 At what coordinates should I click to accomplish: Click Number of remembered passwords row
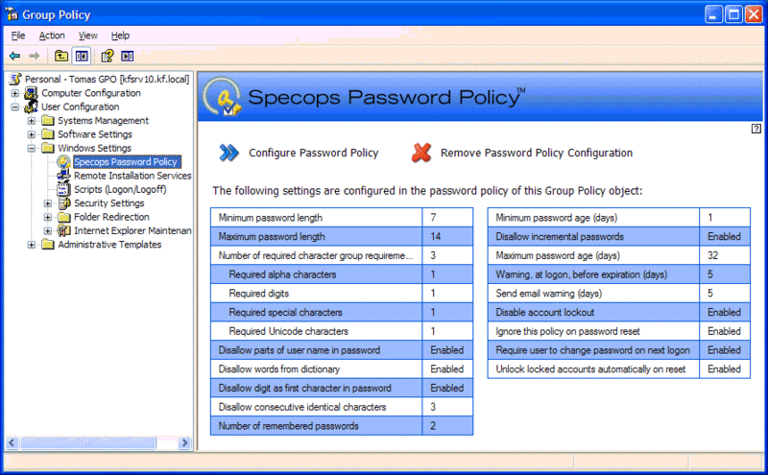click(342, 426)
